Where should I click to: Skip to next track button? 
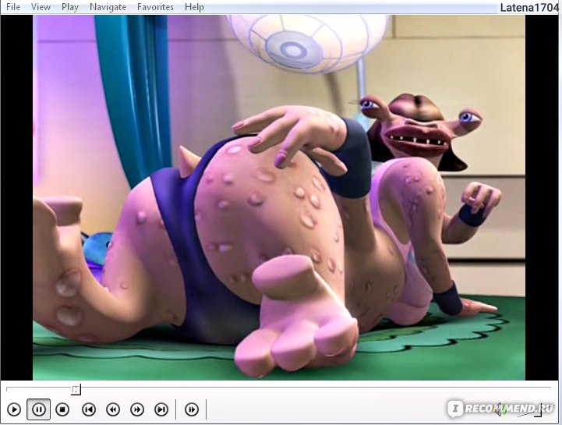point(161,409)
